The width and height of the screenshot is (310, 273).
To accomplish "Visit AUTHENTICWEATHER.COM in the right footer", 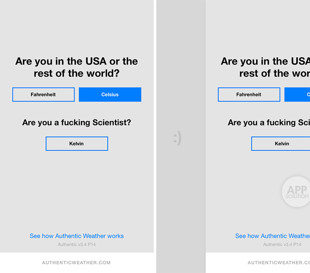I will 279,263.
